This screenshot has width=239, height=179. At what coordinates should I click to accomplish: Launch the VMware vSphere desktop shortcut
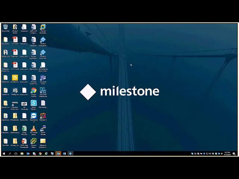(x=34, y=143)
